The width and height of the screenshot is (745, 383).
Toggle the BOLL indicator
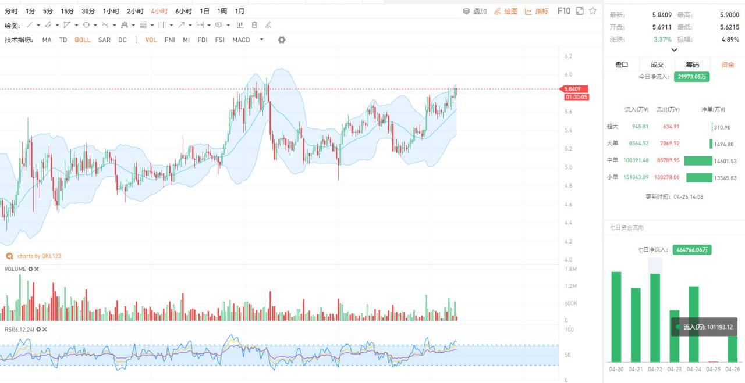click(83, 40)
